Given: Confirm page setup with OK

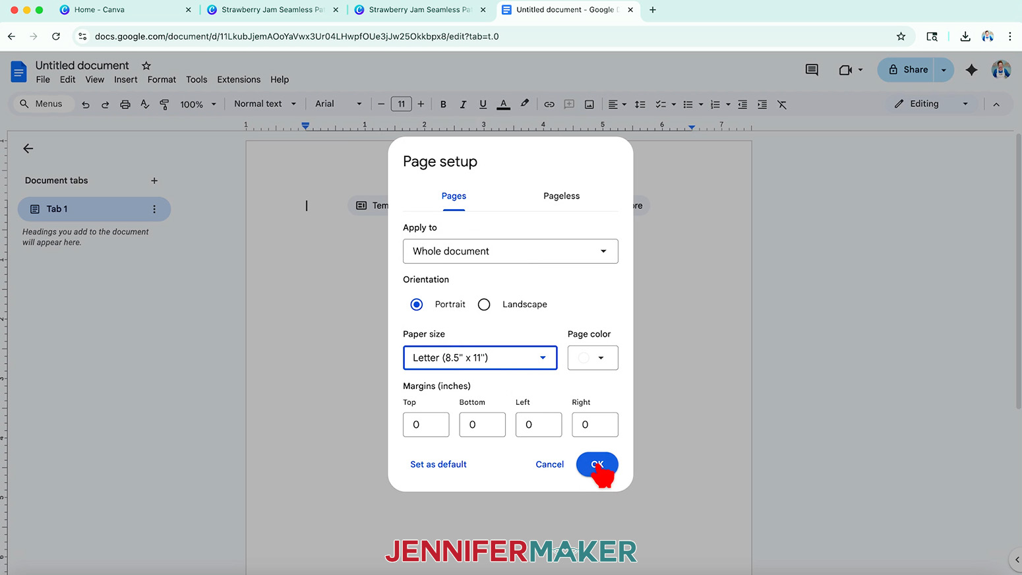Looking at the screenshot, I should coord(597,464).
